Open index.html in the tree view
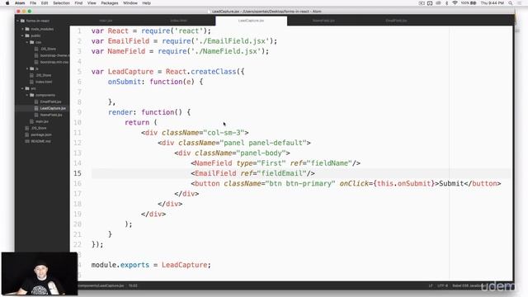 44,82
